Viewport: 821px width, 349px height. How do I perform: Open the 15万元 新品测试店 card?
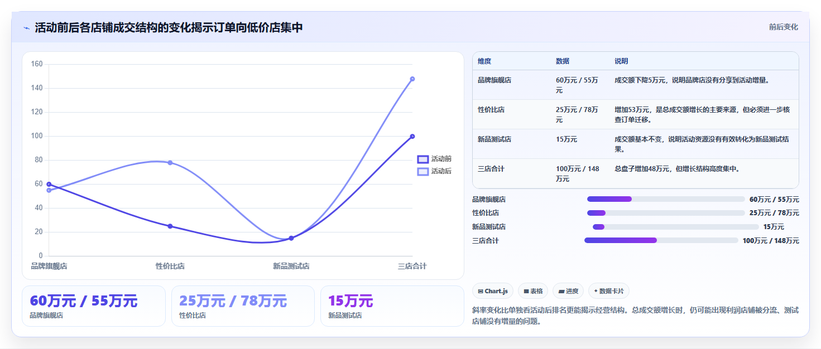392,306
